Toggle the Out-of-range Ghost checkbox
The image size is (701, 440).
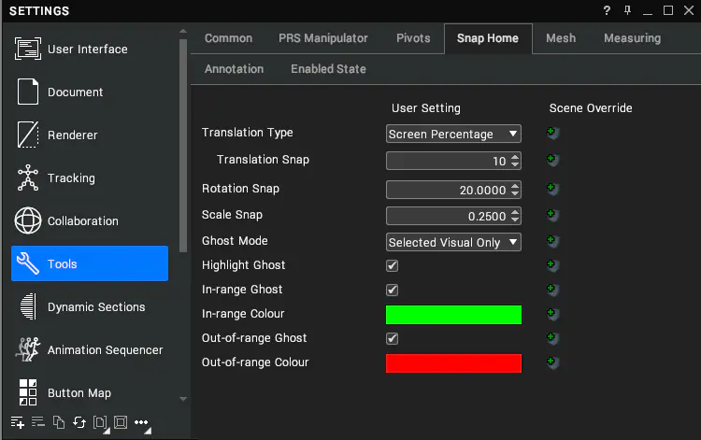[x=392, y=338]
